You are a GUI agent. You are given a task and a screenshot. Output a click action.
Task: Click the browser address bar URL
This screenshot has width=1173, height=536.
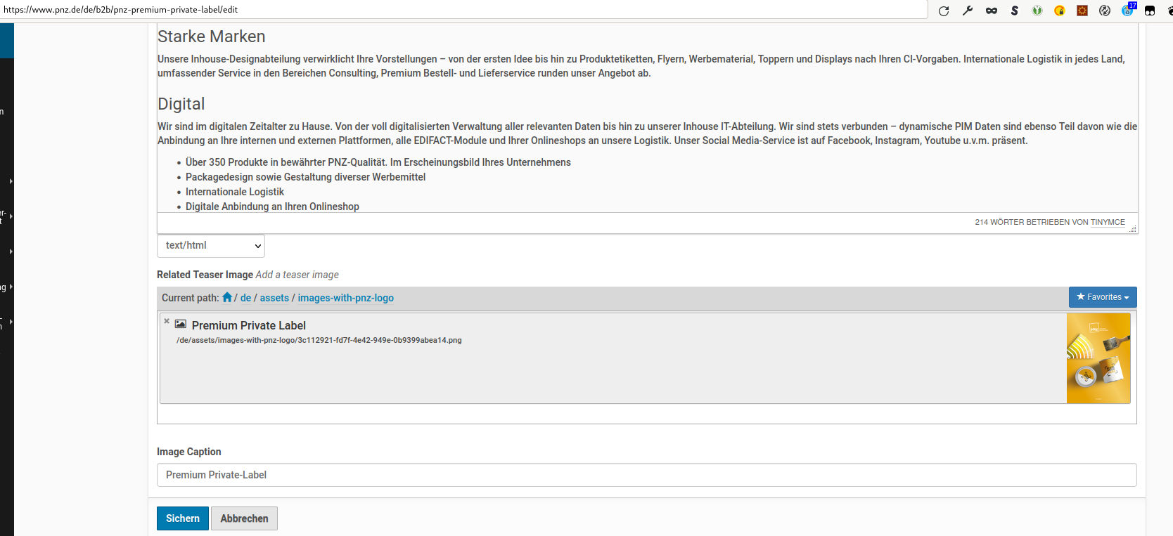[120, 10]
